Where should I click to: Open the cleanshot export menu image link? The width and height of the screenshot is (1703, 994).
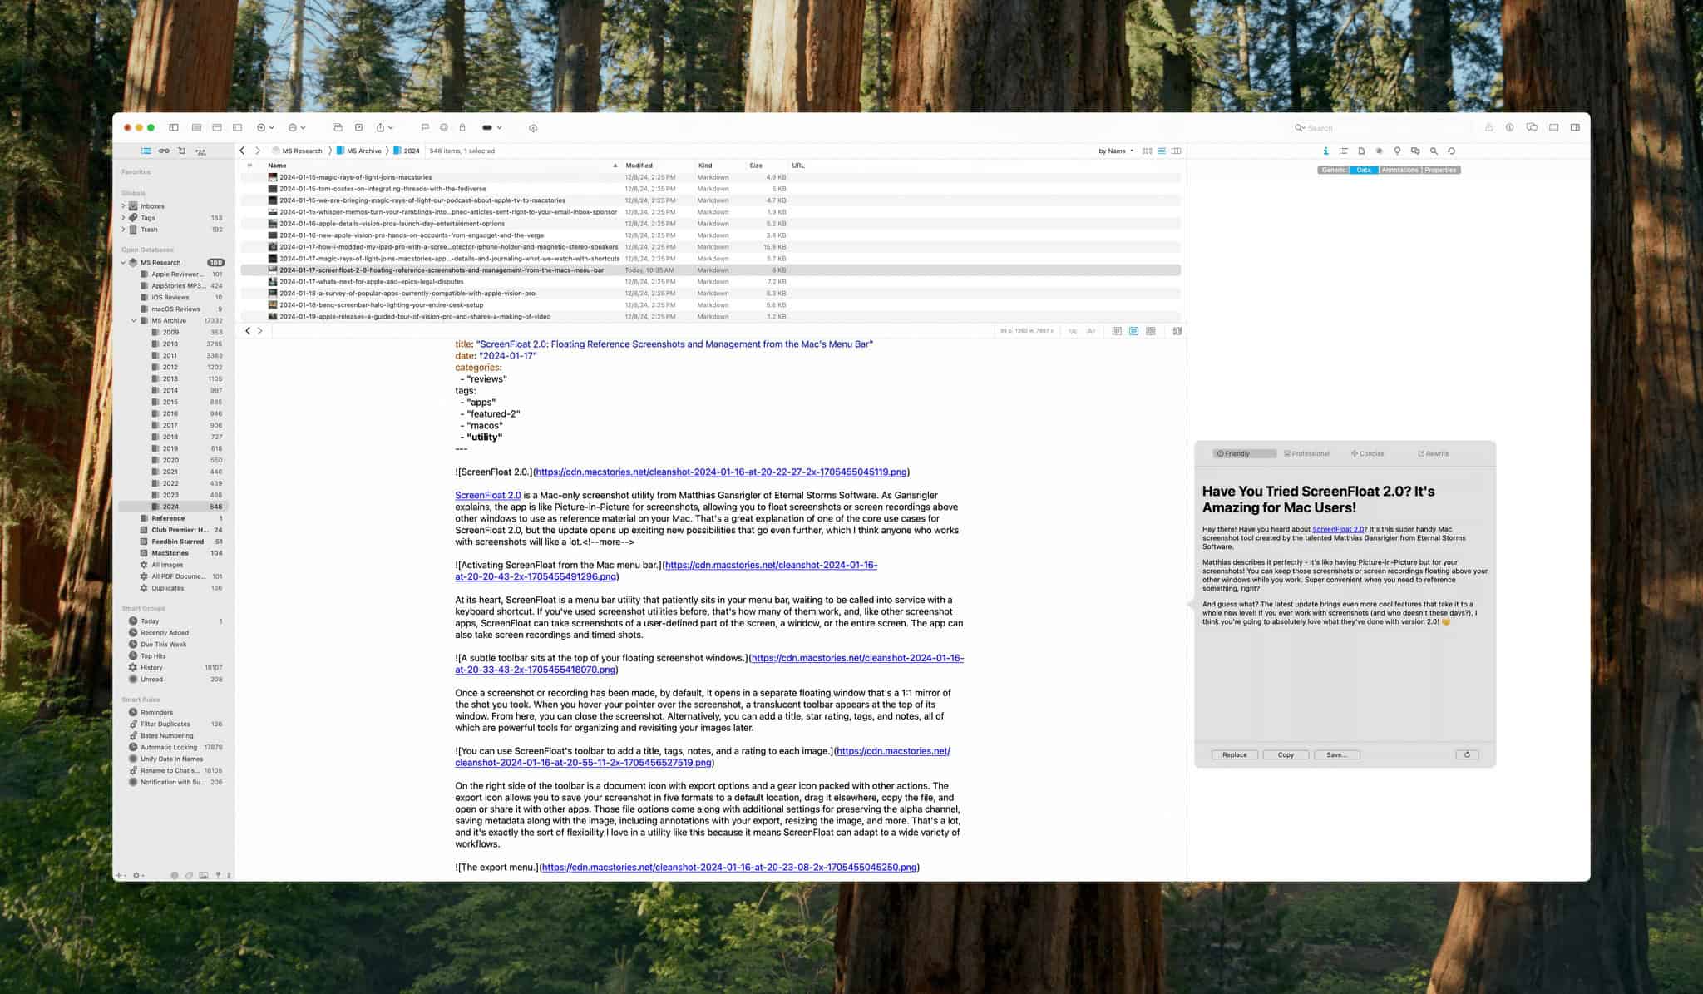(x=728, y=868)
